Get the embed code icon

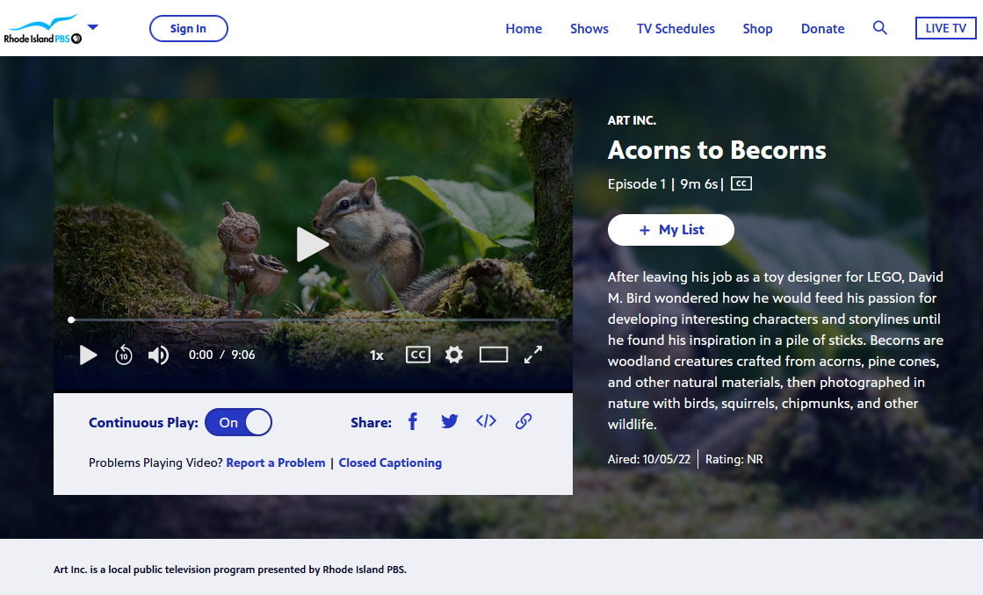(x=486, y=421)
